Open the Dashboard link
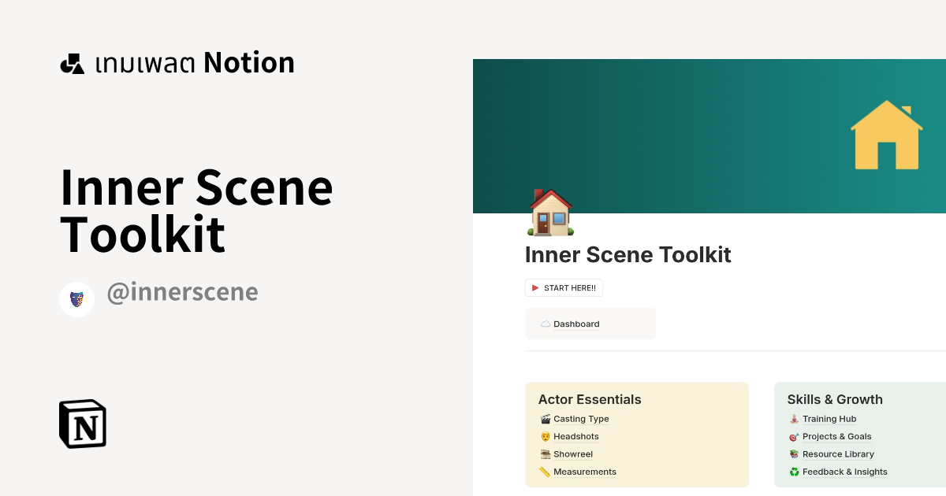This screenshot has width=946, height=496. click(576, 324)
